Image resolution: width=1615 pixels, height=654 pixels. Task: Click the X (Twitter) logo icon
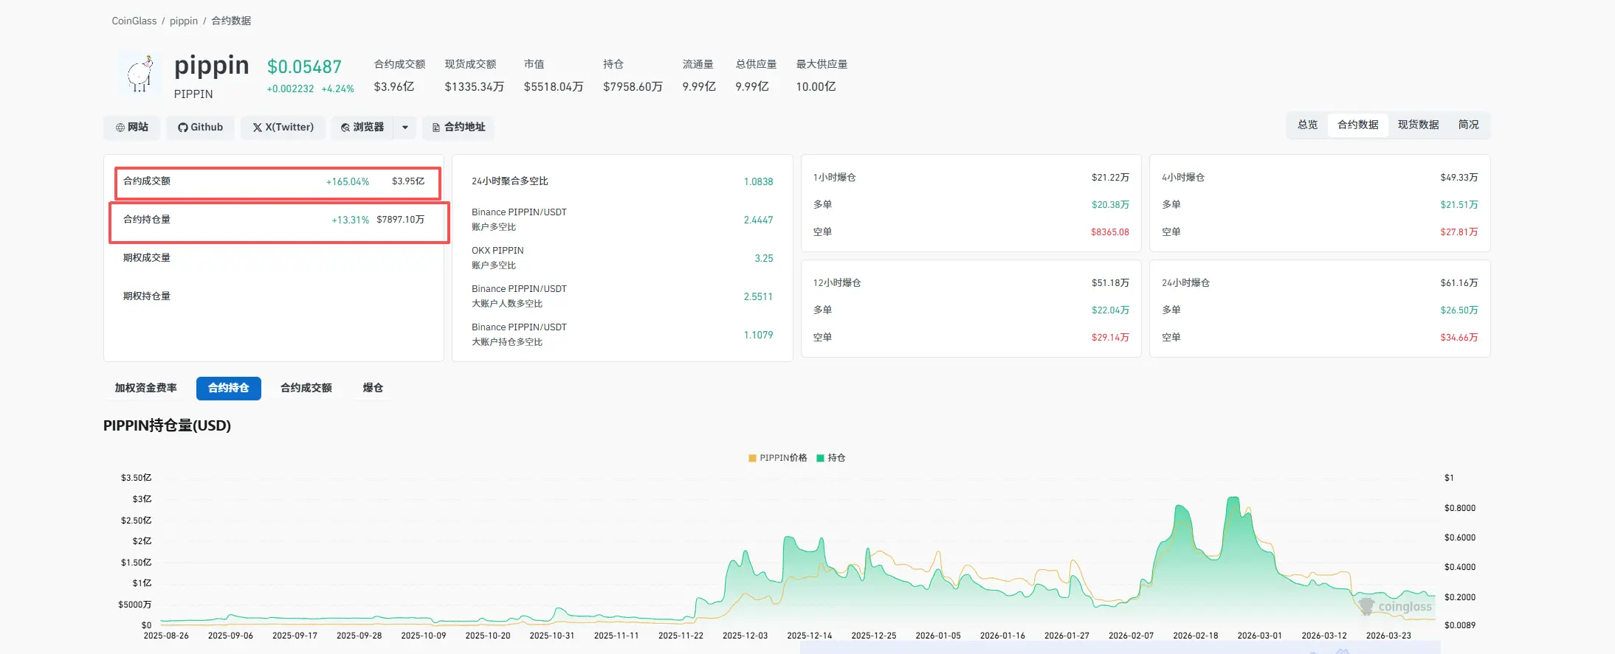[258, 128]
